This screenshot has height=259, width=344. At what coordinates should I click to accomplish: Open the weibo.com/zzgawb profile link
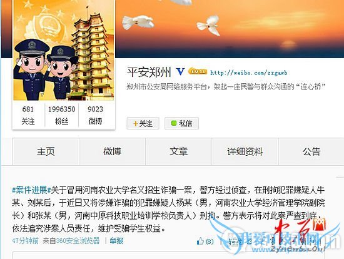click(249, 73)
